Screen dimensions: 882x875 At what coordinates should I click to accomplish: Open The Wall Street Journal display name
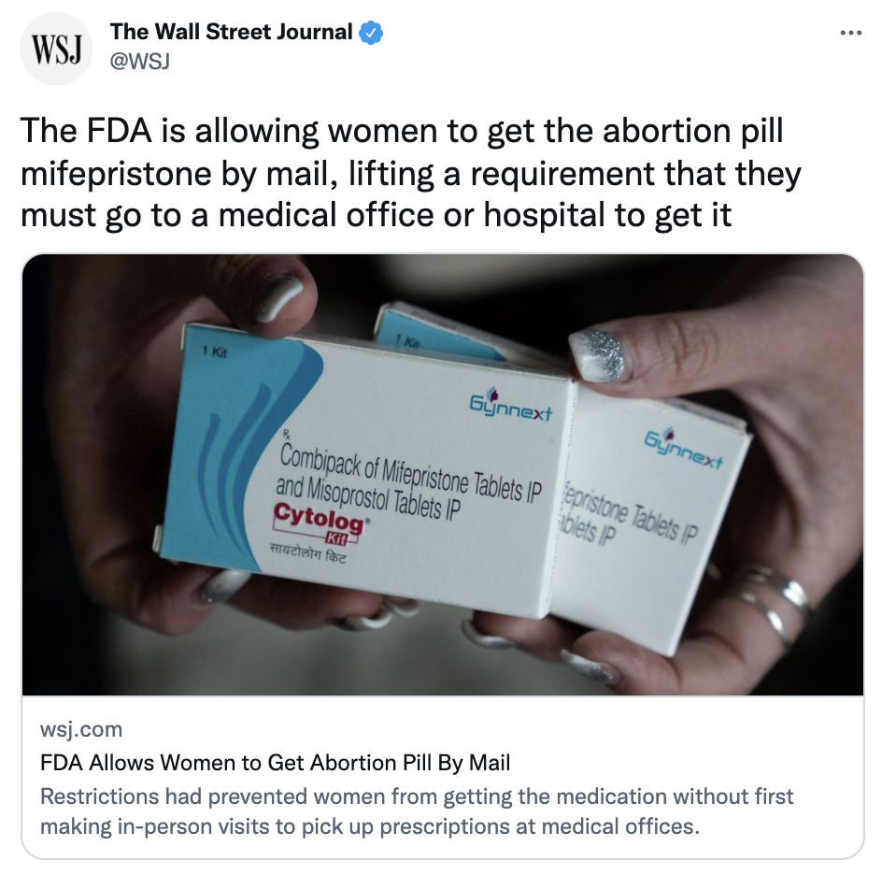pyautogui.click(x=231, y=32)
